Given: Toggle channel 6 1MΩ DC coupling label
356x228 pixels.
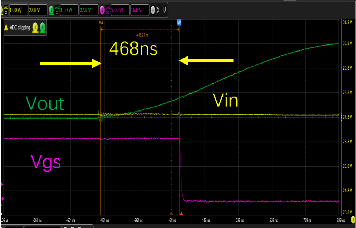Looking at the screenshot, I should [x=108, y=10].
